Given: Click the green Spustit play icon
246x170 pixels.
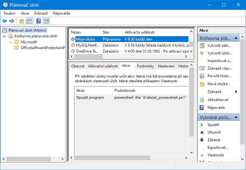Looking at the screenshot, I should [202, 125].
